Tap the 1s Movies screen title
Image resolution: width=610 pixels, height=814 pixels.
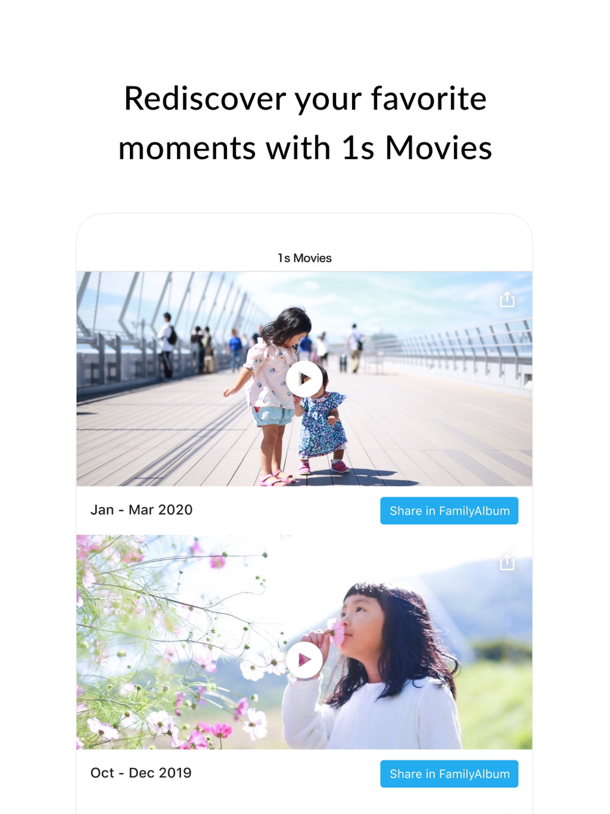304,258
